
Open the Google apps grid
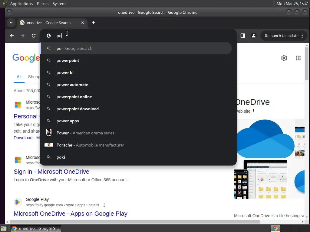[x=298, y=58]
